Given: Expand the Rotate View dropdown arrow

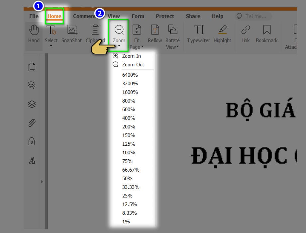Looking at the screenshot, I should (x=178, y=46).
